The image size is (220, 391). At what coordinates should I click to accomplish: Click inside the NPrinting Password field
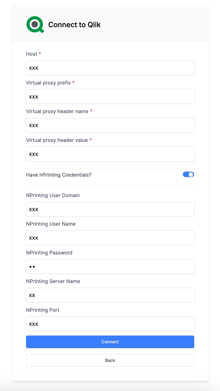click(110, 267)
